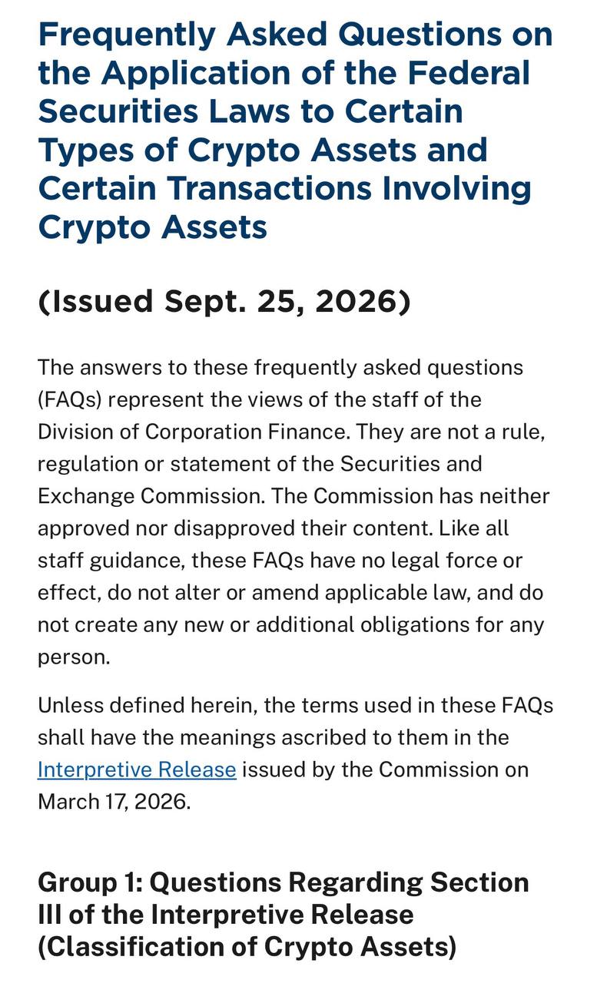Click the paragraph starting Unless defined herein
This screenshot has width=597, height=983.
point(296,753)
